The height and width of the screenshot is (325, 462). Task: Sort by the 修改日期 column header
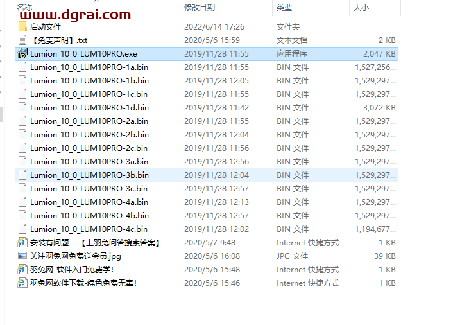(x=200, y=7)
